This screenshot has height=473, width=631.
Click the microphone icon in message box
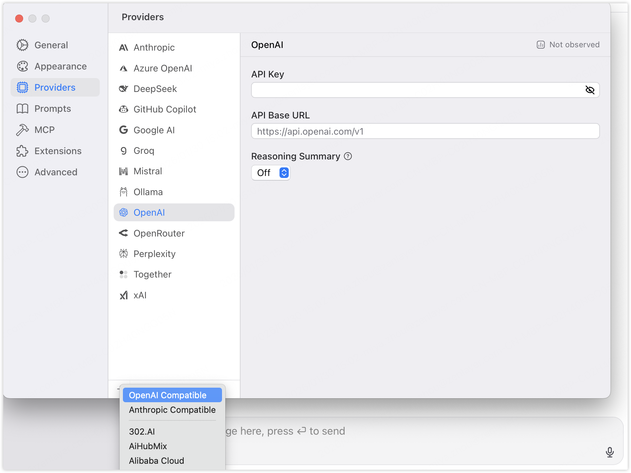pos(610,452)
